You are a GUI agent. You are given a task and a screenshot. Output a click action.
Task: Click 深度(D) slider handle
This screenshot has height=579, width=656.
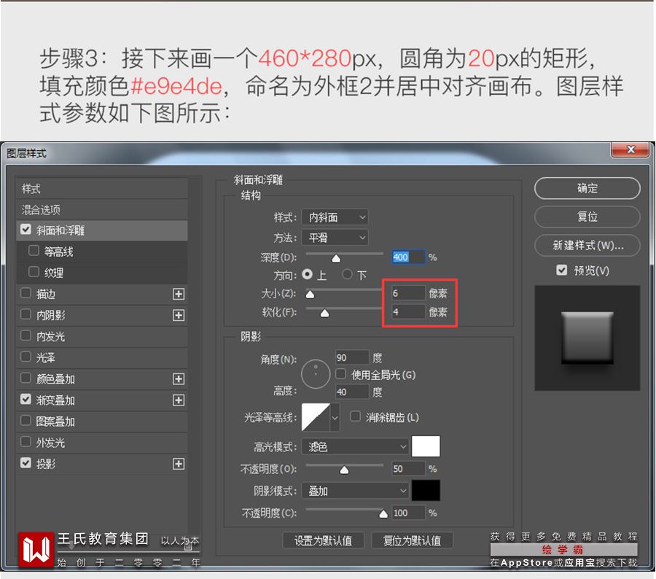tap(336, 258)
